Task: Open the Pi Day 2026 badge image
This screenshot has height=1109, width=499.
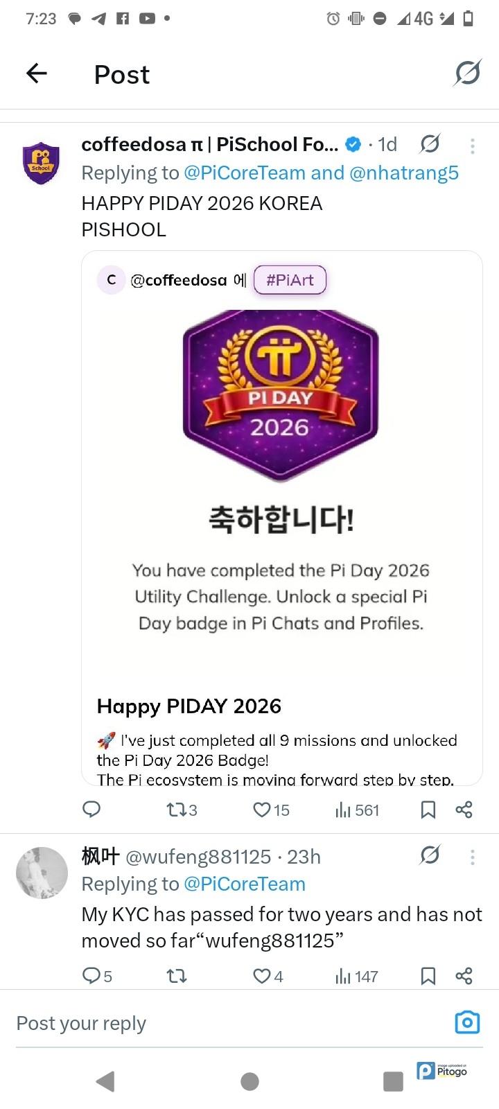Action: coord(281,395)
